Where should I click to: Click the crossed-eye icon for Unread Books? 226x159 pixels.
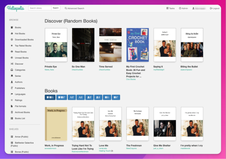(12, 58)
